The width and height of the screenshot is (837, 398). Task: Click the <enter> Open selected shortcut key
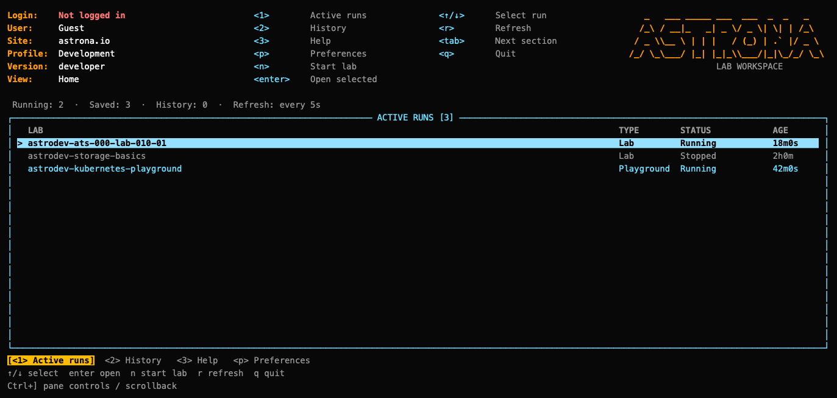(x=272, y=79)
